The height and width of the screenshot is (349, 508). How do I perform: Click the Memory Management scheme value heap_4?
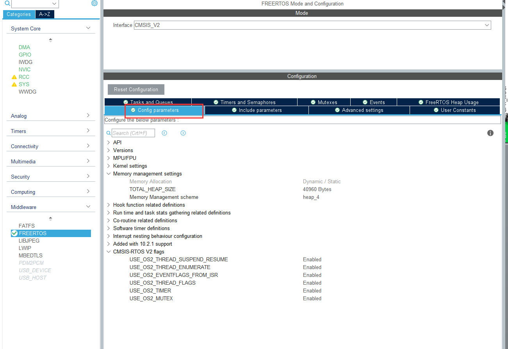(311, 197)
